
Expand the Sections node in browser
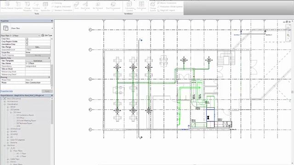point(8,143)
